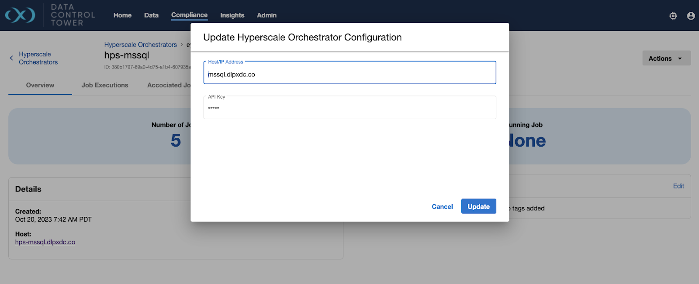699x284 pixels.
Task: Switch to the Job Executions tab
Action: tap(105, 85)
